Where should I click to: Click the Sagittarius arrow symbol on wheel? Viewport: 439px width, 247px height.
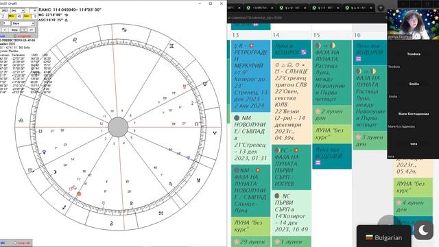(x=64, y=207)
